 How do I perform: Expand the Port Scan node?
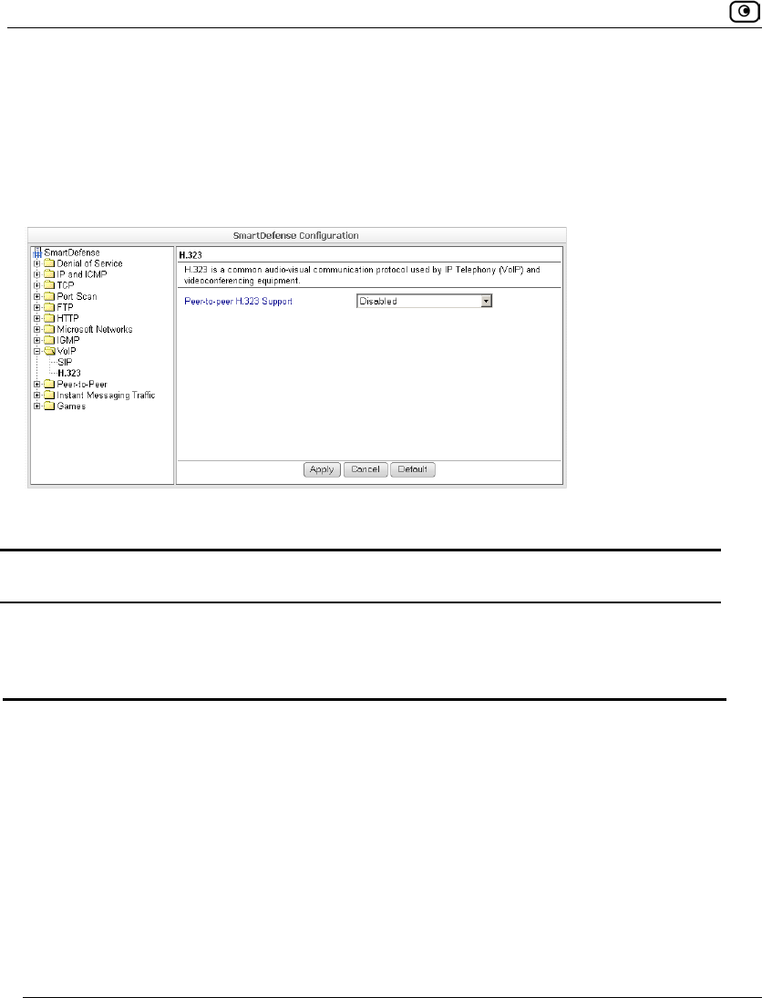click(x=37, y=296)
